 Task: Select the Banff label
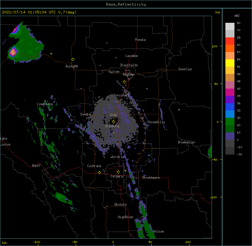pyautogui.click(x=36, y=166)
